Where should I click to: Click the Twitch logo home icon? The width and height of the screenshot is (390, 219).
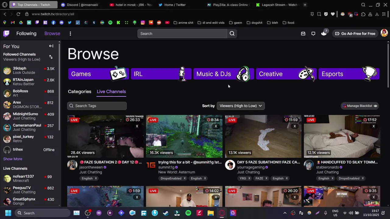pyautogui.click(x=6, y=33)
